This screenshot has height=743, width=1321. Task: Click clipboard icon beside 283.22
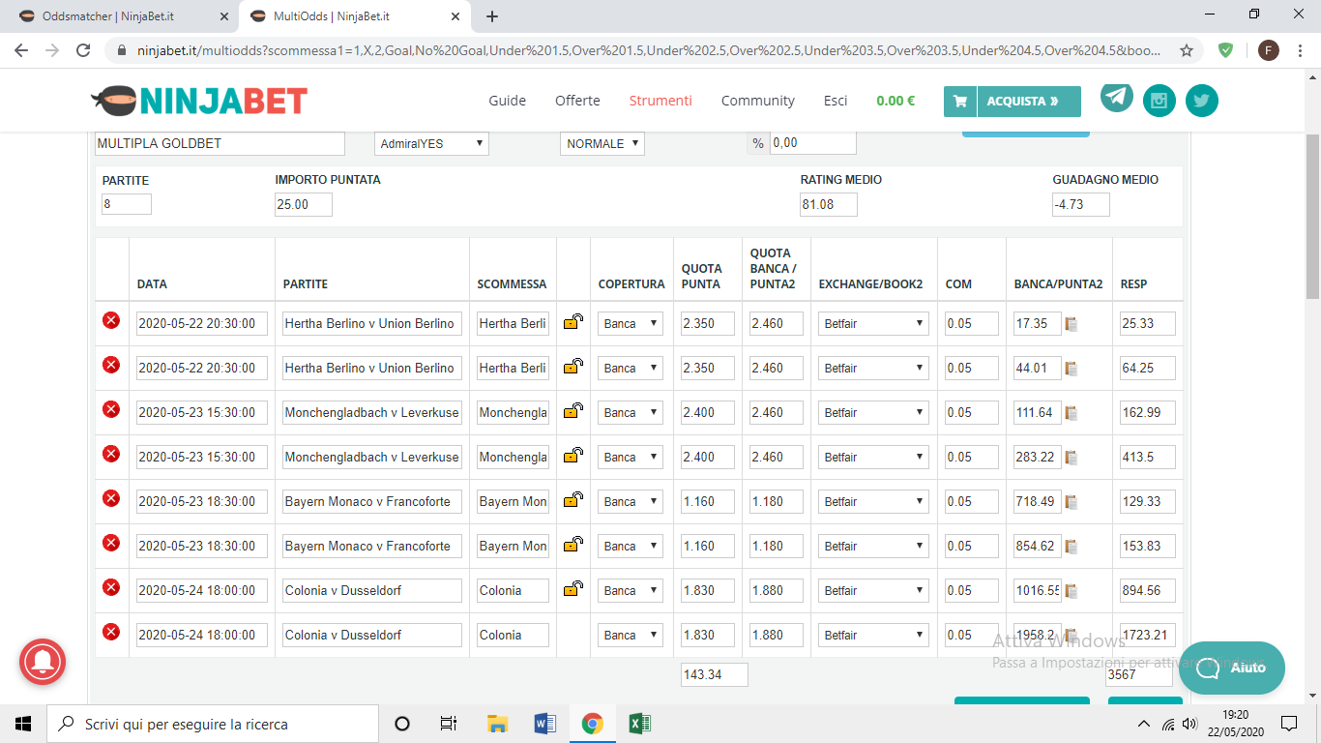pyautogui.click(x=1071, y=458)
